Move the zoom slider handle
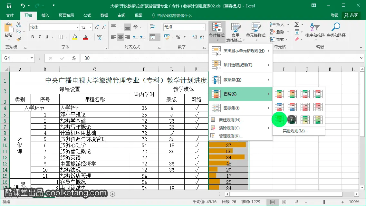366x206 pixels. click(324, 202)
